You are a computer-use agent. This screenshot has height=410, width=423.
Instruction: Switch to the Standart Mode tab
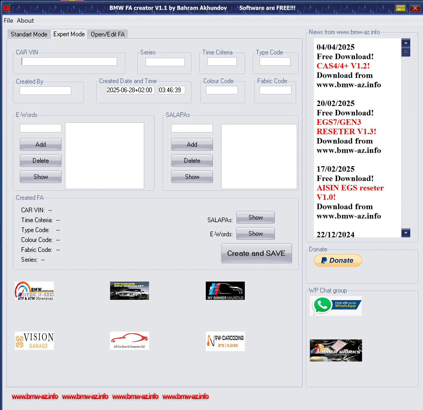29,34
